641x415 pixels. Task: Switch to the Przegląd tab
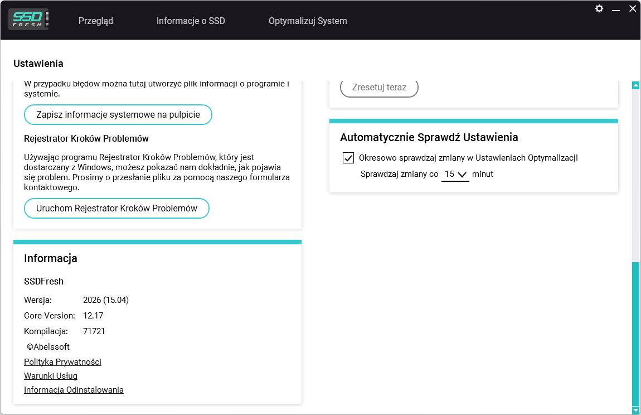(x=96, y=21)
